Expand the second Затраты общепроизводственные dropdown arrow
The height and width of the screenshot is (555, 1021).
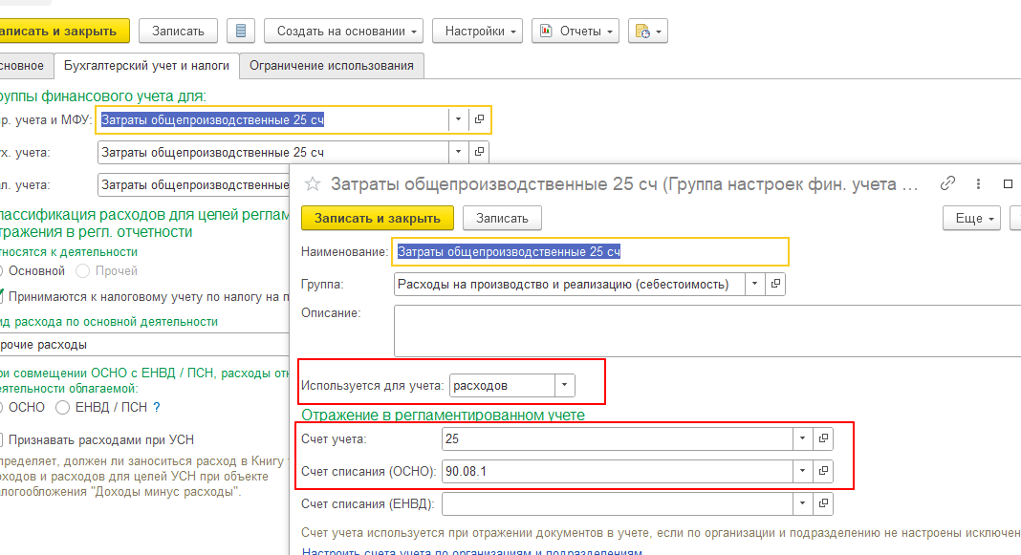(x=459, y=152)
